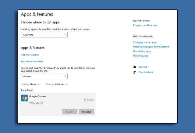
Task: Go to Programs and Features
Action: 145,25
